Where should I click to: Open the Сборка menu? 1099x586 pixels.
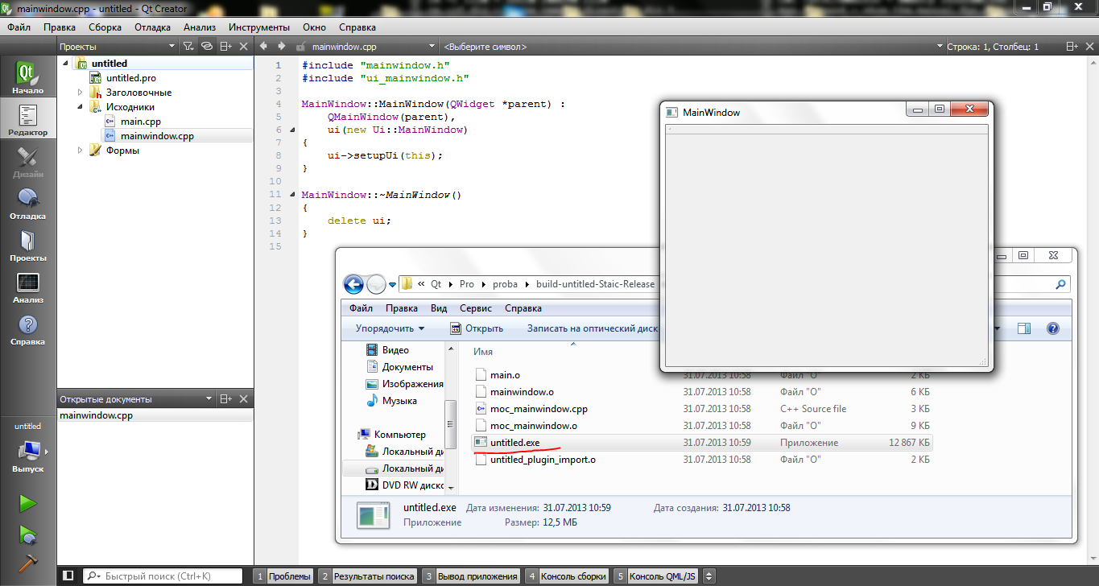point(105,27)
